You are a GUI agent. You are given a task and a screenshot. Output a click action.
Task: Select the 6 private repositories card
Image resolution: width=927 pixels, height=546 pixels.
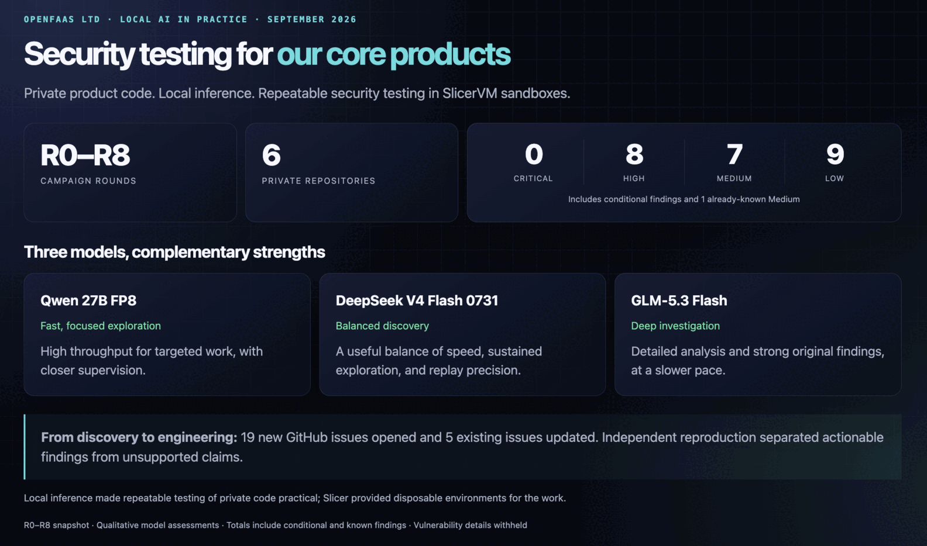pyautogui.click(x=351, y=172)
